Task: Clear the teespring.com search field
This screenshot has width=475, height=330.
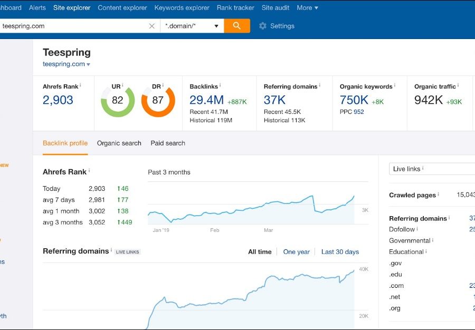Action: 152,26
